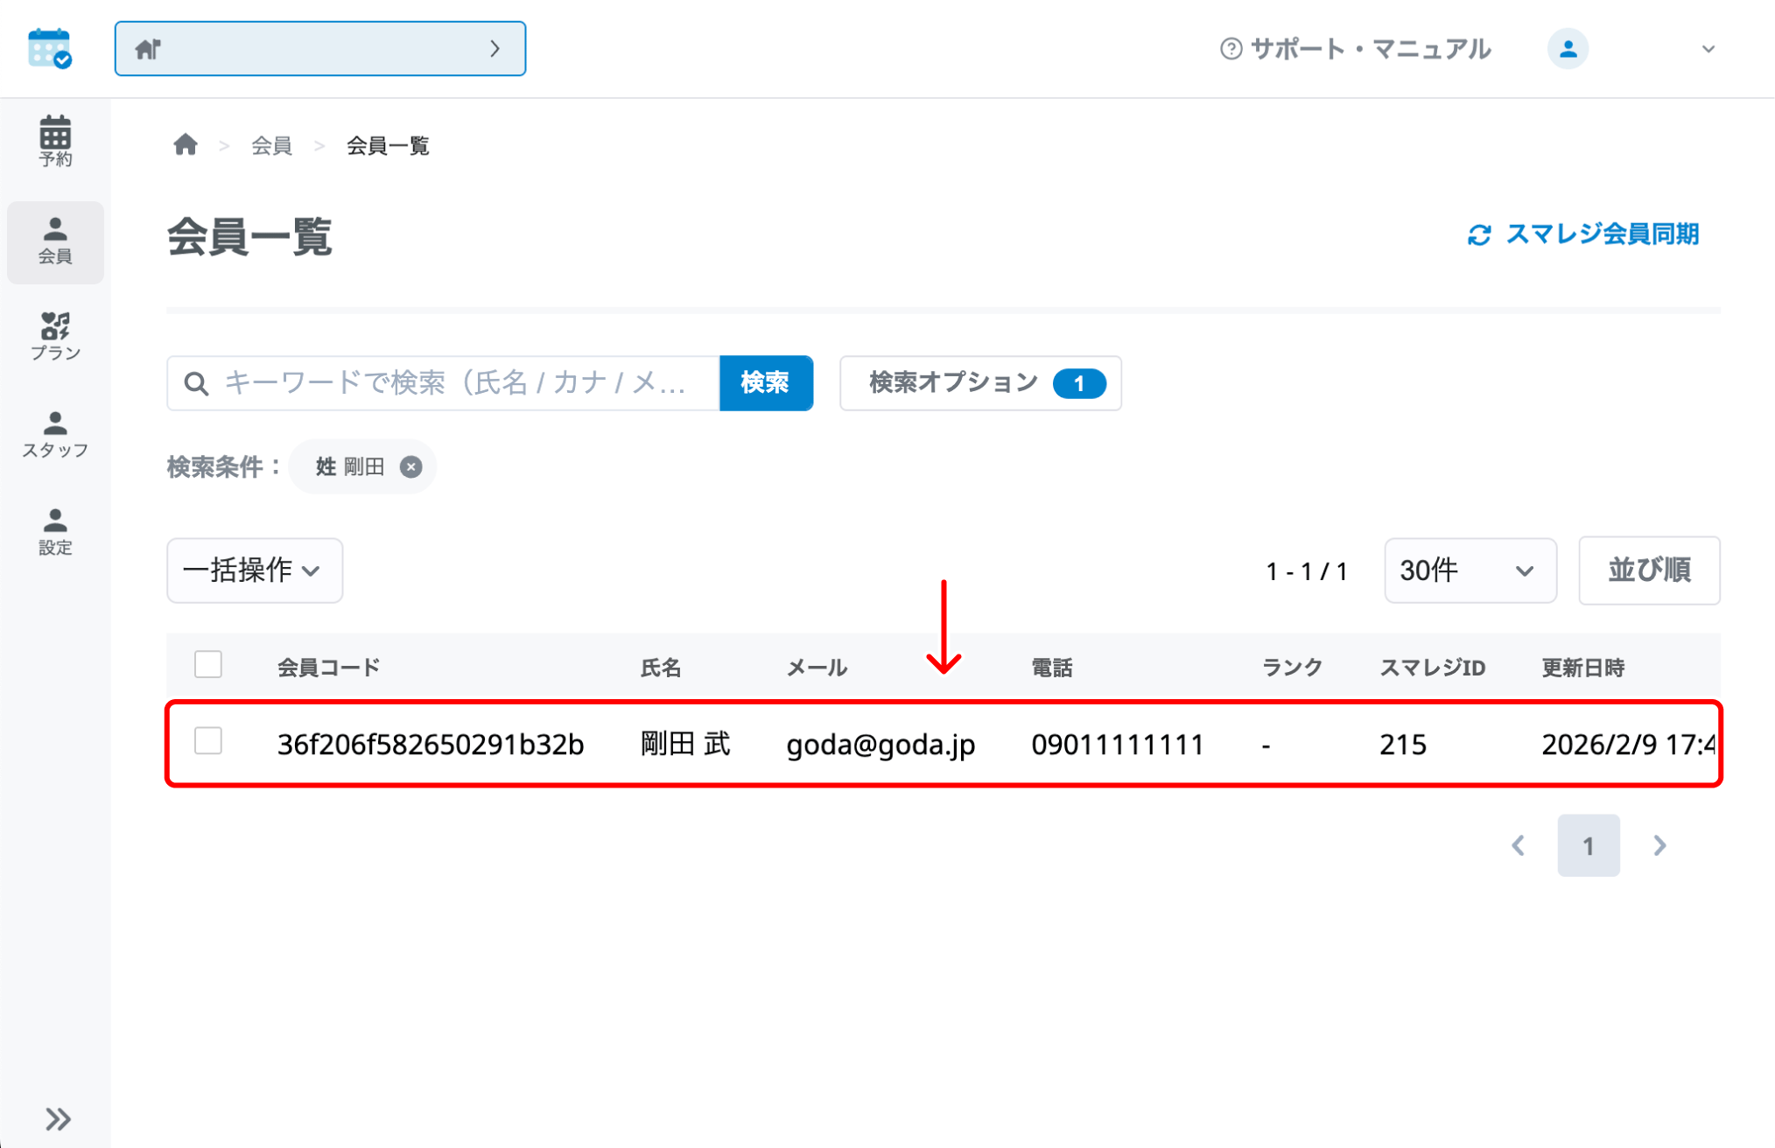Open 検索オプション filter button
Viewport: 1775px width, 1148px height.
pyautogui.click(x=980, y=383)
